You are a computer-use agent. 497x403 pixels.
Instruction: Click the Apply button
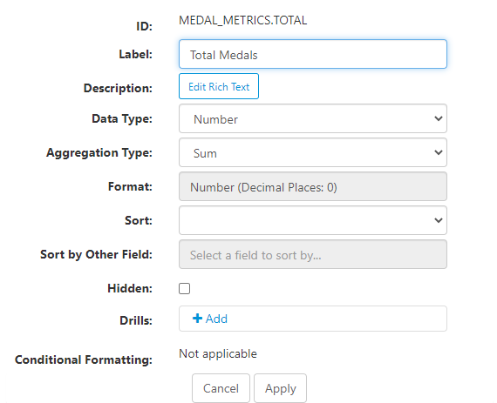280,388
